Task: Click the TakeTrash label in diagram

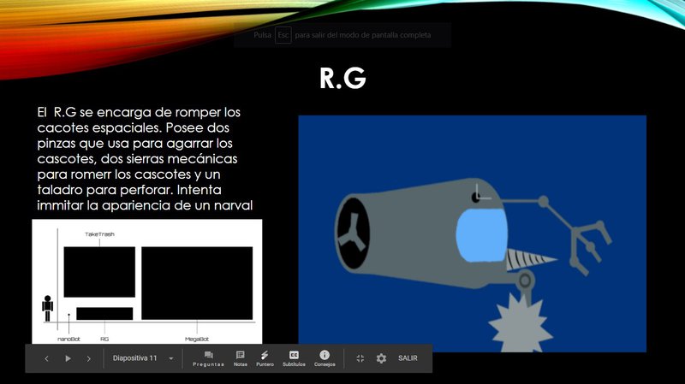Action: (x=99, y=233)
